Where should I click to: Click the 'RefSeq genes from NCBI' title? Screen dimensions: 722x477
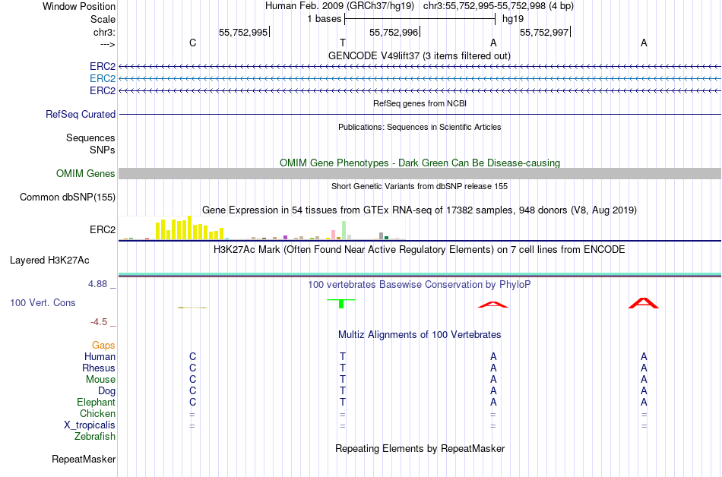[420, 103]
